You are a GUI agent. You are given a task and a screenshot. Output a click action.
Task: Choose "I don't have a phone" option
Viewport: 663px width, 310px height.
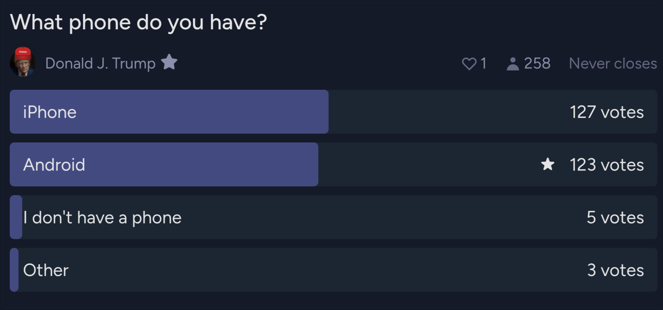click(102, 217)
